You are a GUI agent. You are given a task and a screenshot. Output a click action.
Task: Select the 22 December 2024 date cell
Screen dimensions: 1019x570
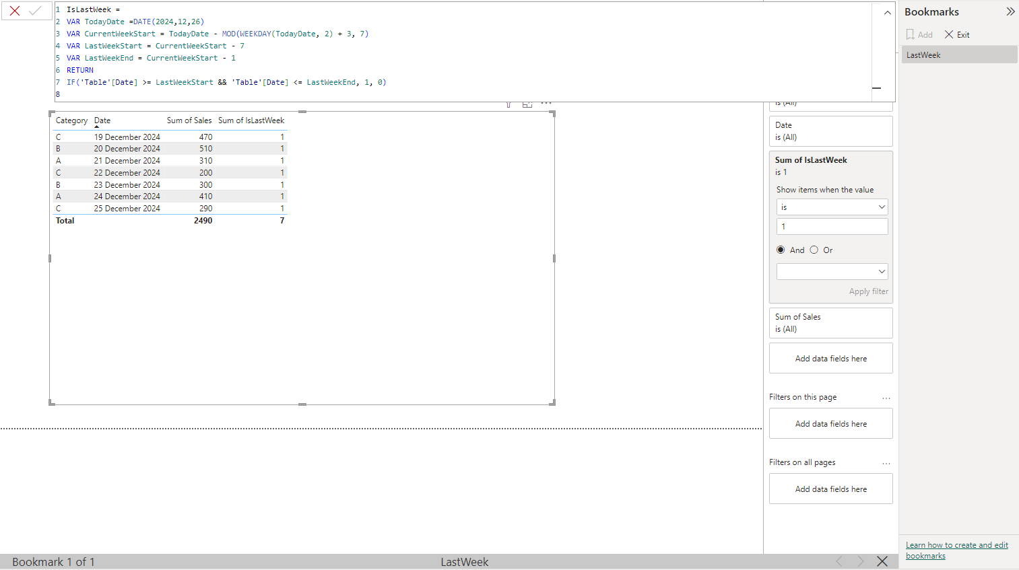click(x=127, y=173)
